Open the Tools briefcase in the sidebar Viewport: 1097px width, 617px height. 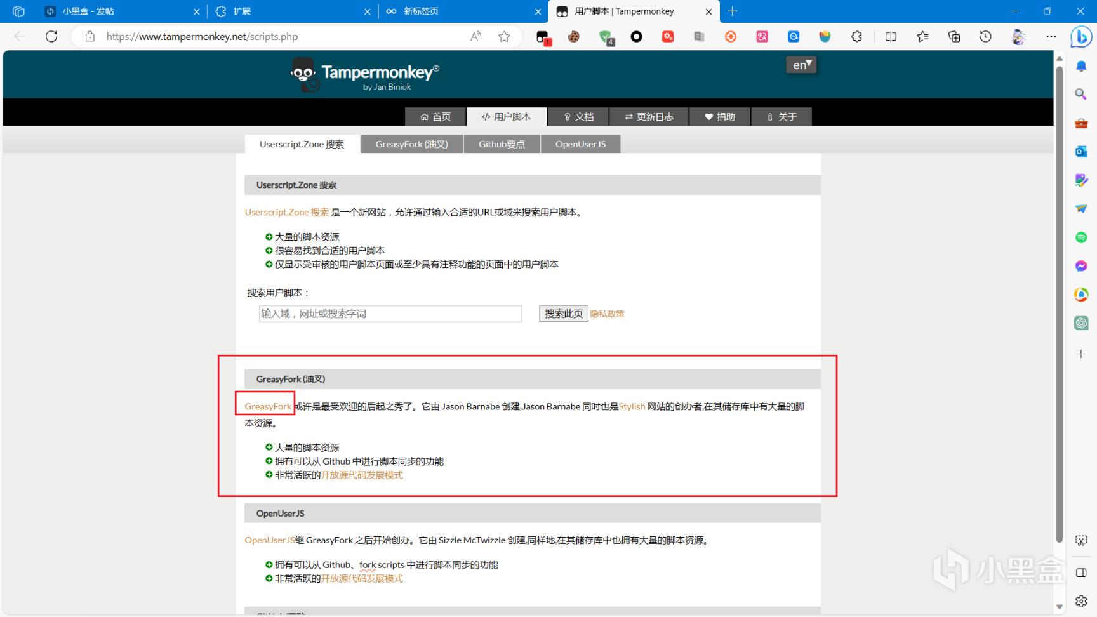(1081, 123)
